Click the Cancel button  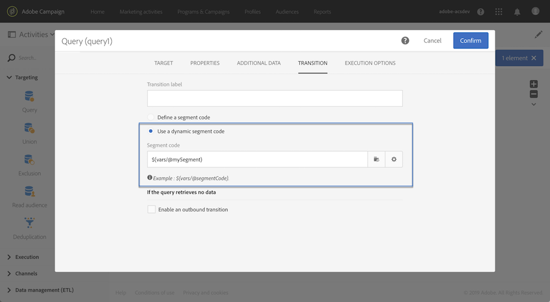click(432, 41)
